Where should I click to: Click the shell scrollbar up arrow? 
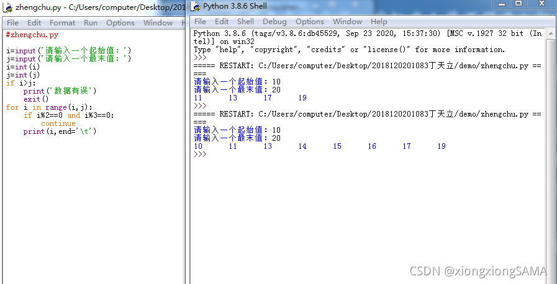(551, 34)
